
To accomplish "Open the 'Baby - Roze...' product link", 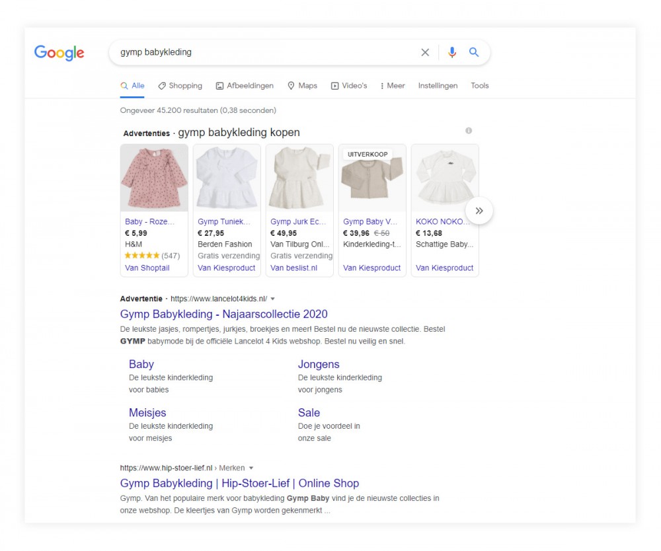I will tap(149, 221).
